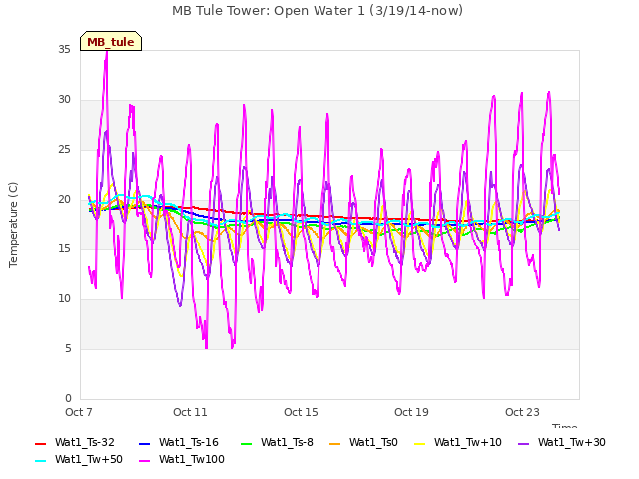Click the 20 y-axis tick label
Screen dimensions: 639x479
pos(64,200)
